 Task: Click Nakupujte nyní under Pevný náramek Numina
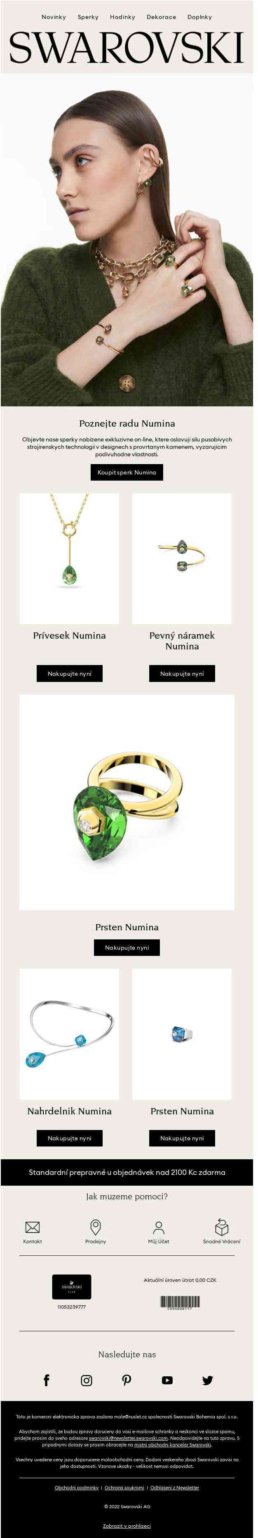[182, 673]
